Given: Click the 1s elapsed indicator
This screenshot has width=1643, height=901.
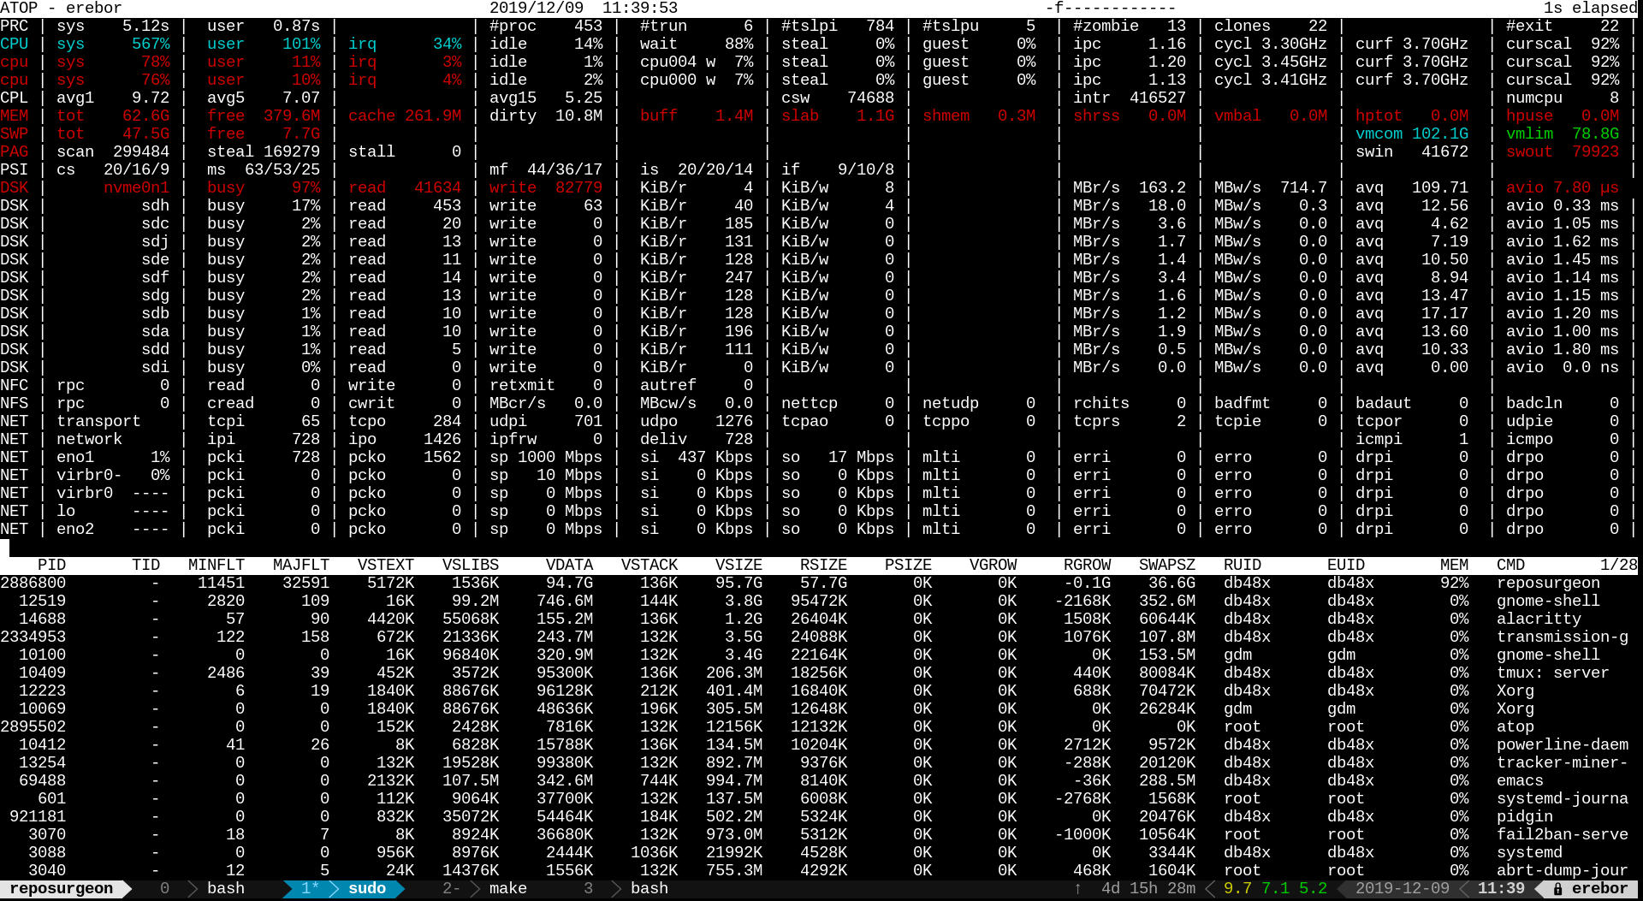Looking at the screenshot, I should [1590, 9].
